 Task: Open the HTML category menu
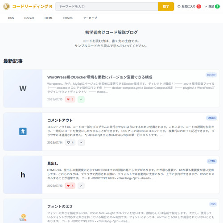point(49,18)
